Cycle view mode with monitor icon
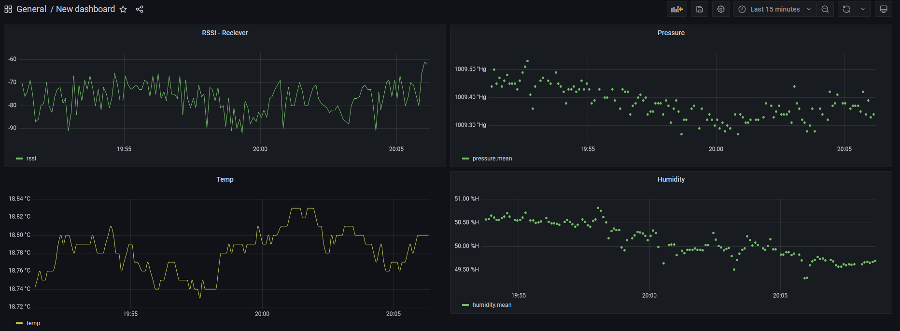The width and height of the screenshot is (900, 331). (x=883, y=9)
